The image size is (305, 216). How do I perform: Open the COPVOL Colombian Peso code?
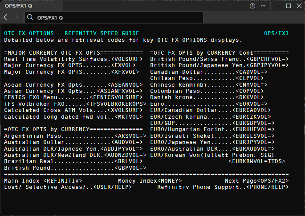pos(250,91)
